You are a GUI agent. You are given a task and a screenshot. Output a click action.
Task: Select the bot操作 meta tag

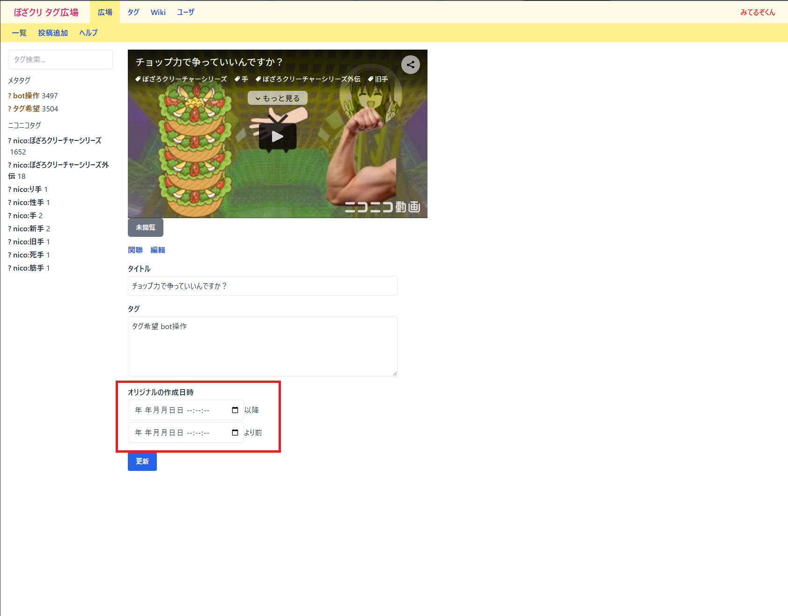point(26,95)
